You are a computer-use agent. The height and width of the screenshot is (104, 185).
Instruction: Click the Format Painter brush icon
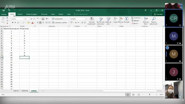7,23
